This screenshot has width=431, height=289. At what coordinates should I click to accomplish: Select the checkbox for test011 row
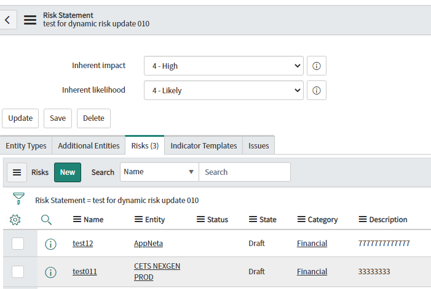pyautogui.click(x=18, y=272)
